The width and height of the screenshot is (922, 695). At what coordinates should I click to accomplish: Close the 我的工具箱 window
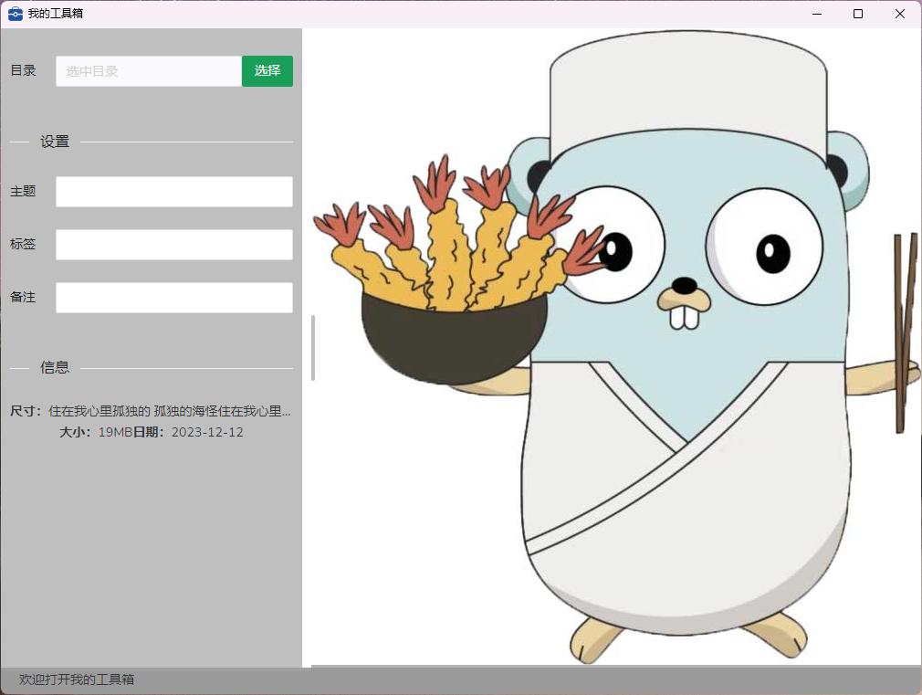(x=900, y=14)
